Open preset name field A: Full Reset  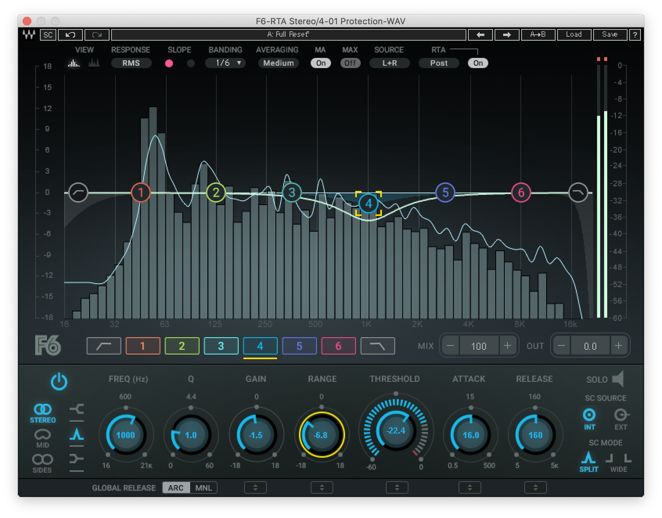click(289, 35)
